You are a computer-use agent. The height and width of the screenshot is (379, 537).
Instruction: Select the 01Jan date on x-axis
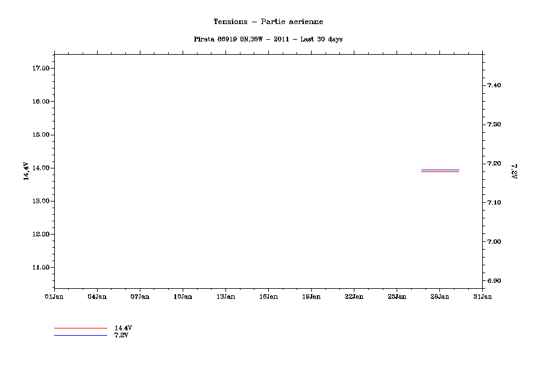[x=54, y=296]
